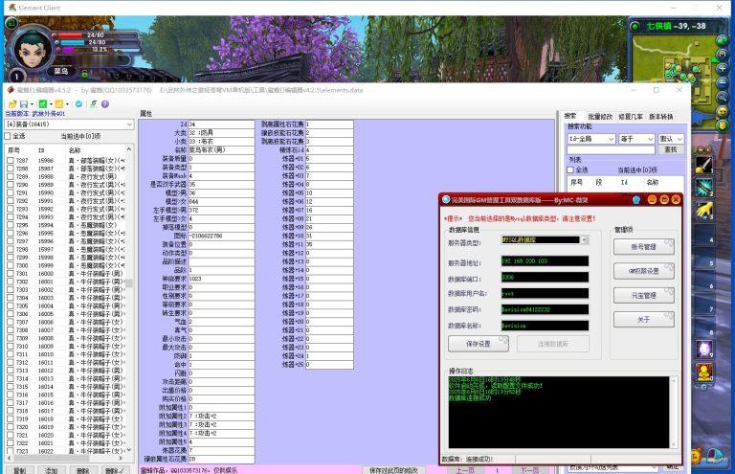Switch to 批量修改 tab
This screenshot has width=735, height=474.
pos(600,116)
